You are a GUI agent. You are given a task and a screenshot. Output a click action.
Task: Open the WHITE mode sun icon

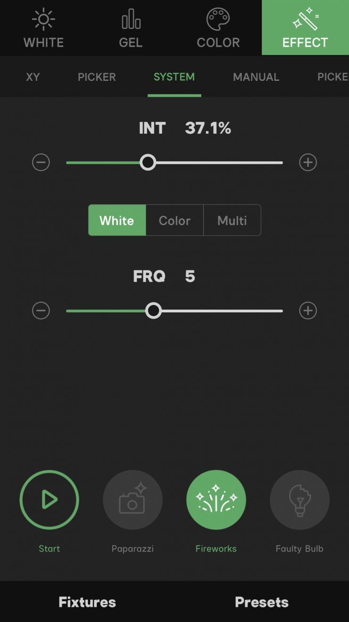point(43,20)
